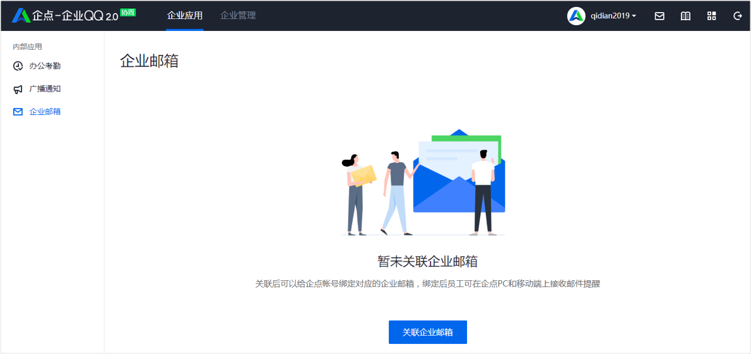Screen dimensions: 751x354
Task: Click the logout arrow icon at top right
Action: (738, 16)
